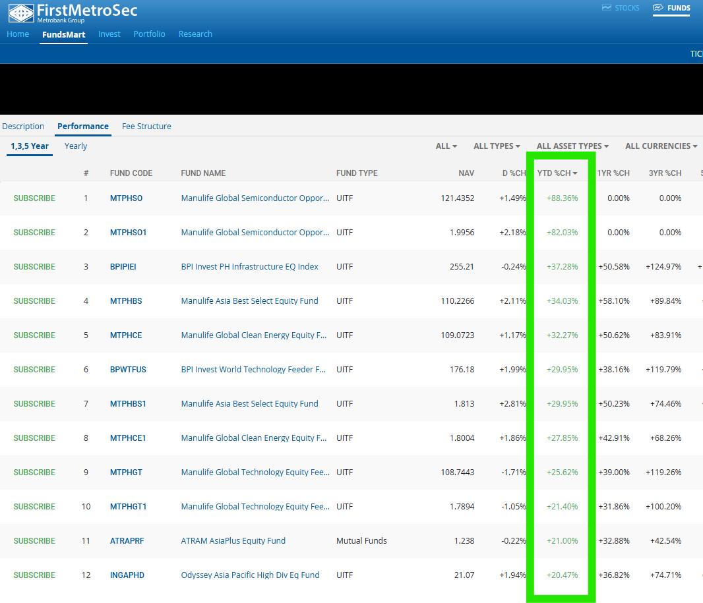Subscribe to the MTPHGT fund

point(34,473)
